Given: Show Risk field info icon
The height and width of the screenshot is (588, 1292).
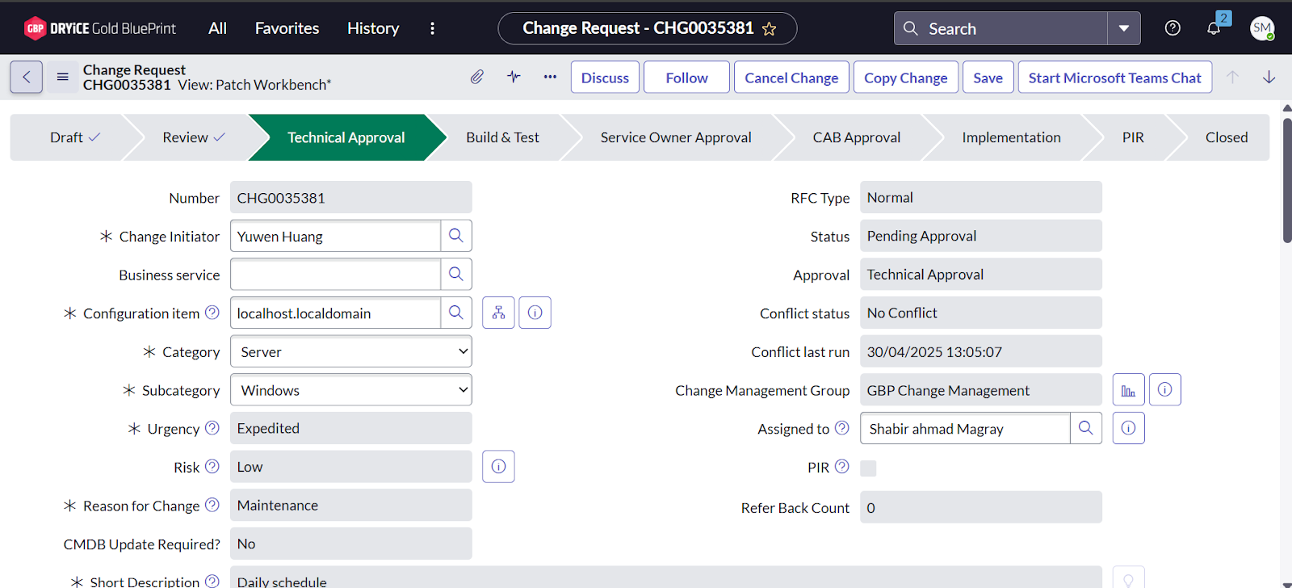Looking at the screenshot, I should 498,467.
